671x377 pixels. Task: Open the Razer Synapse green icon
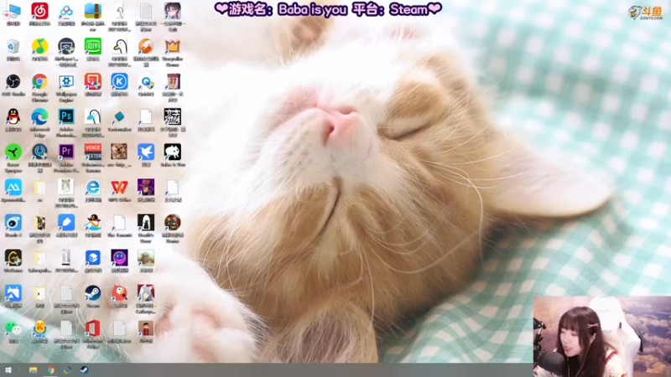tap(13, 152)
